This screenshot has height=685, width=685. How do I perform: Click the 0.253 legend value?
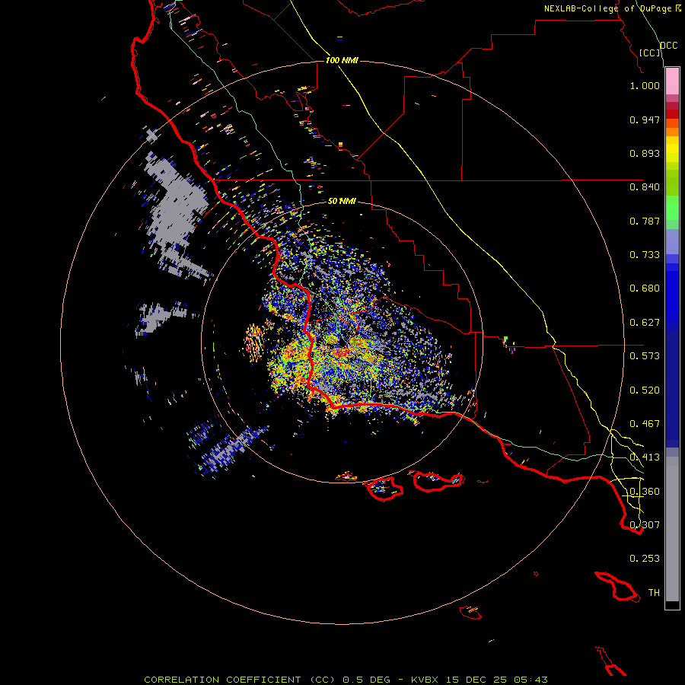[645, 559]
